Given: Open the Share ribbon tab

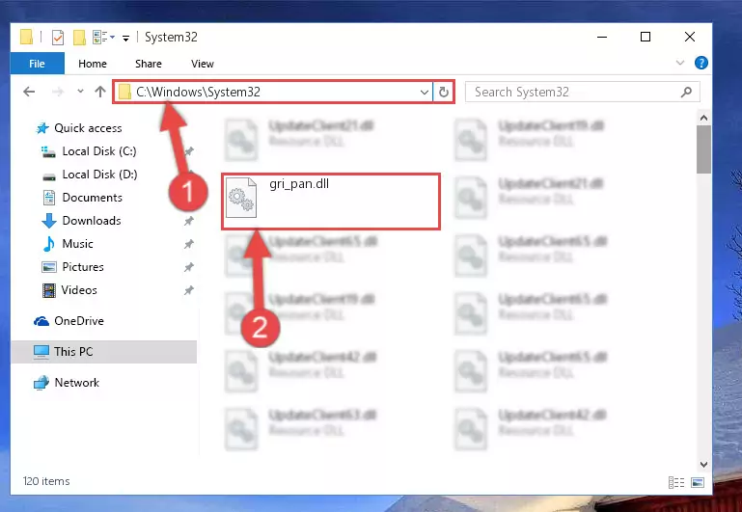Looking at the screenshot, I should click(x=149, y=64).
